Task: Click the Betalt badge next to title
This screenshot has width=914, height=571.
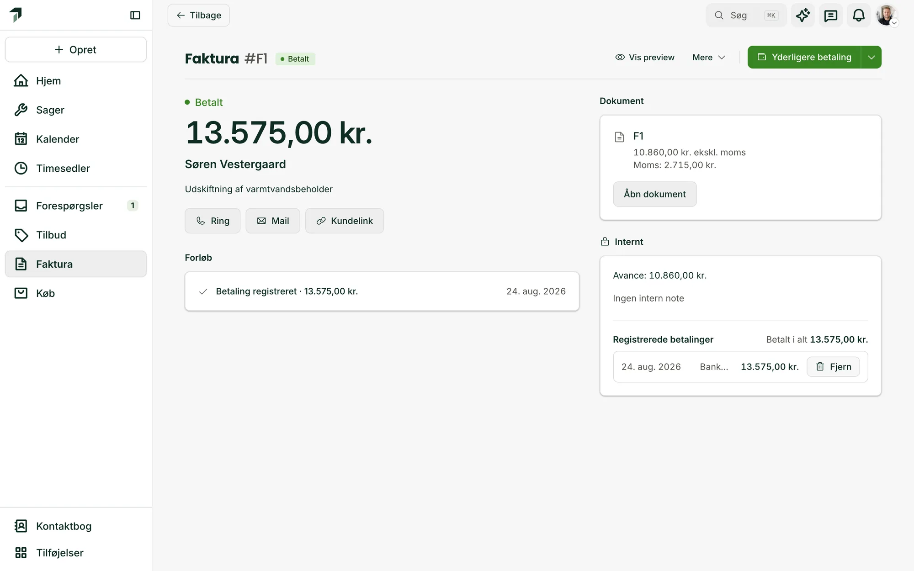Action: click(295, 59)
